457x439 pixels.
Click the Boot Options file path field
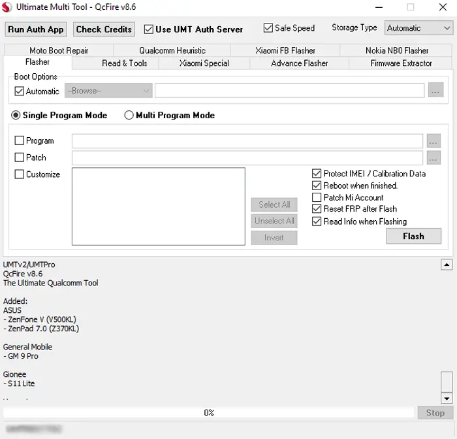tap(289, 91)
